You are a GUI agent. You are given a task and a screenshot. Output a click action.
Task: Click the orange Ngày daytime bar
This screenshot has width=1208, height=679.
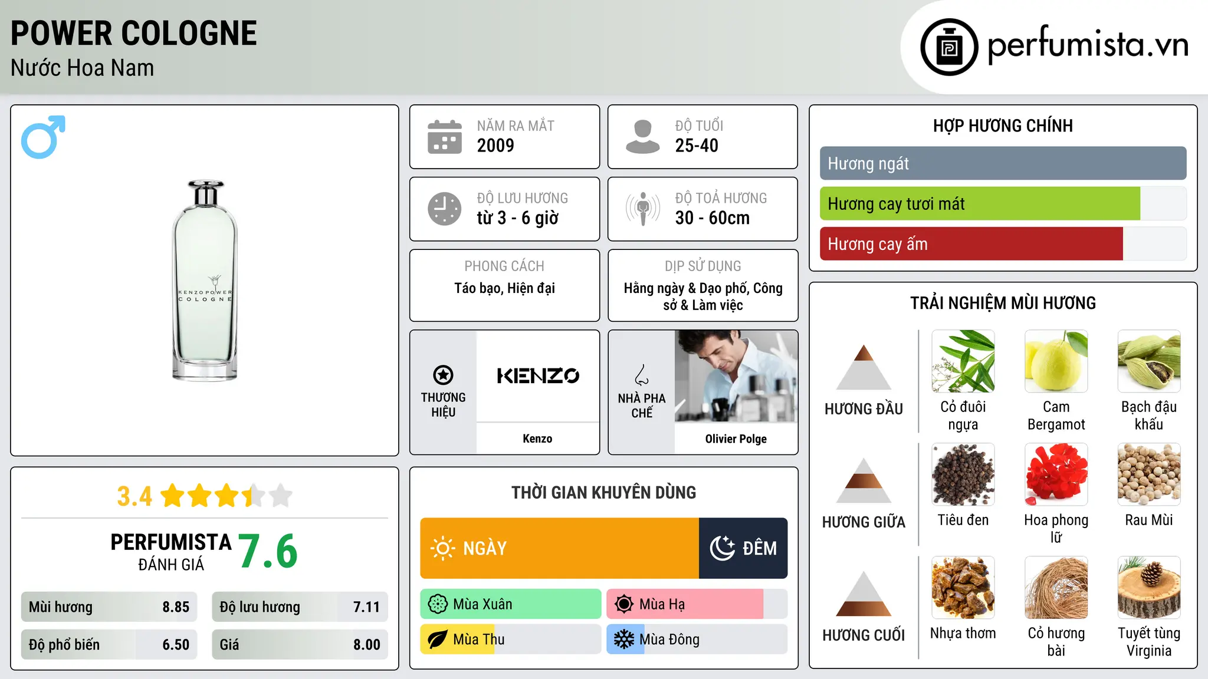[x=559, y=548]
